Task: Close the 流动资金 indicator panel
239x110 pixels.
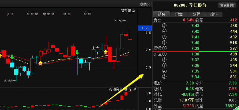Action: click(135, 89)
